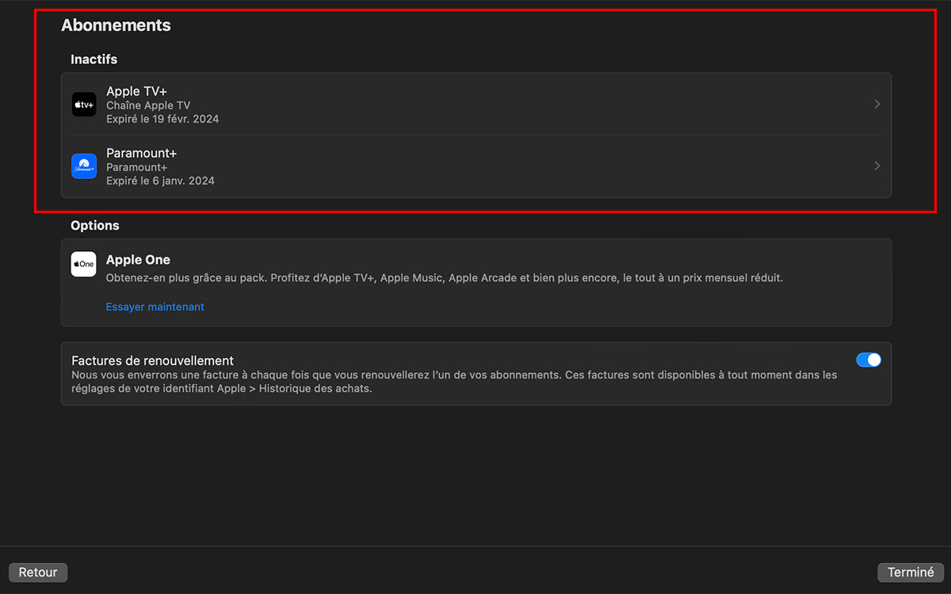Go back with the Retour button
The width and height of the screenshot is (951, 594).
pos(38,573)
